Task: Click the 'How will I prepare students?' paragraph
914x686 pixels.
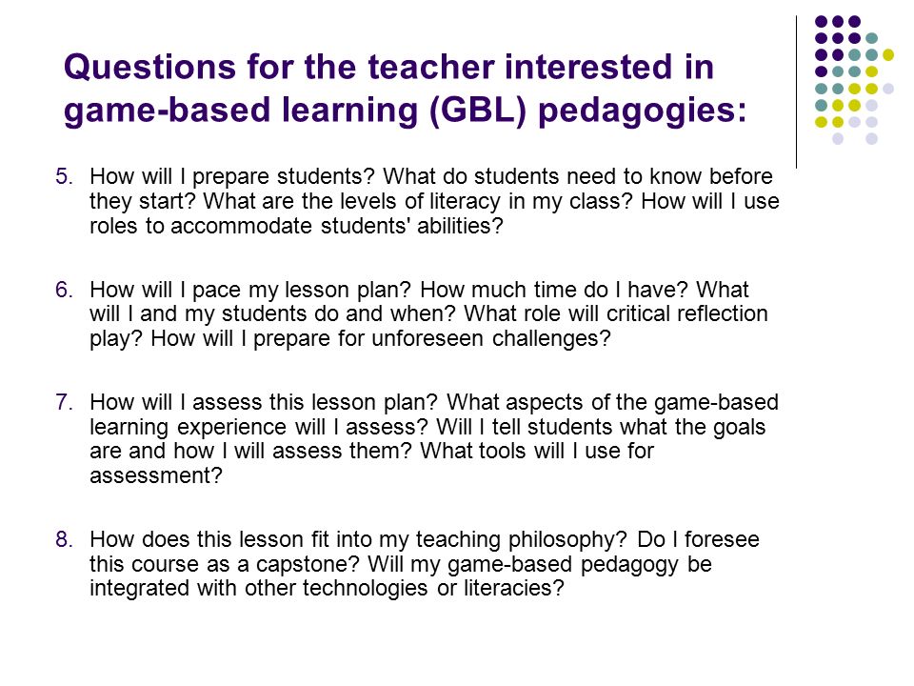Action: point(434,201)
